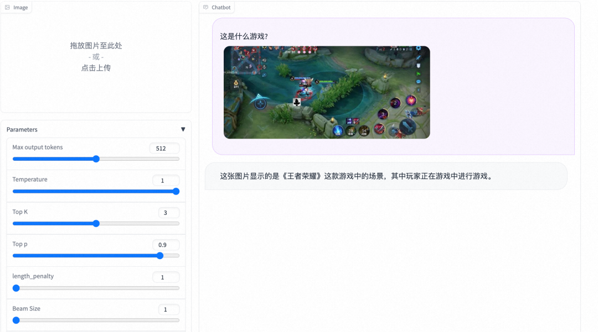Image resolution: width=598 pixels, height=332 pixels.
Task: Click the chatbot reply about 王者荣耀
Action: (x=357, y=176)
